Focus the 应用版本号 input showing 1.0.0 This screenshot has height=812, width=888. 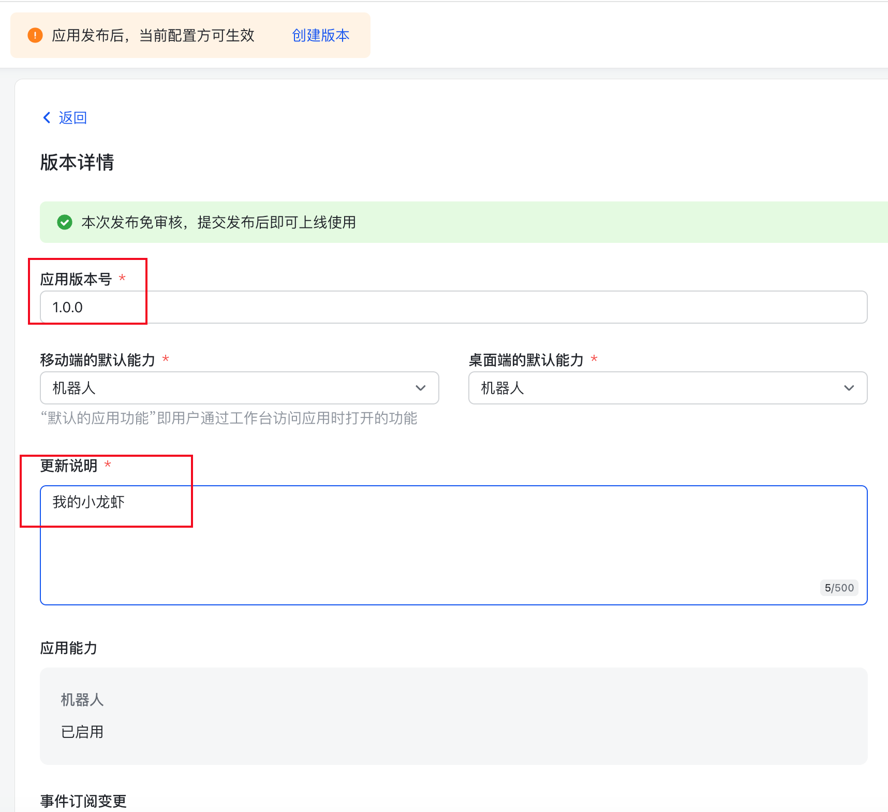coord(453,307)
